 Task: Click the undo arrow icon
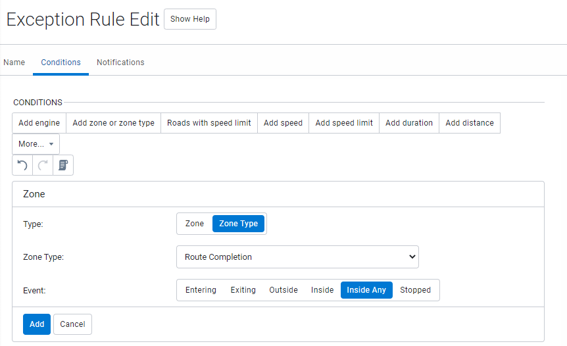(22, 165)
